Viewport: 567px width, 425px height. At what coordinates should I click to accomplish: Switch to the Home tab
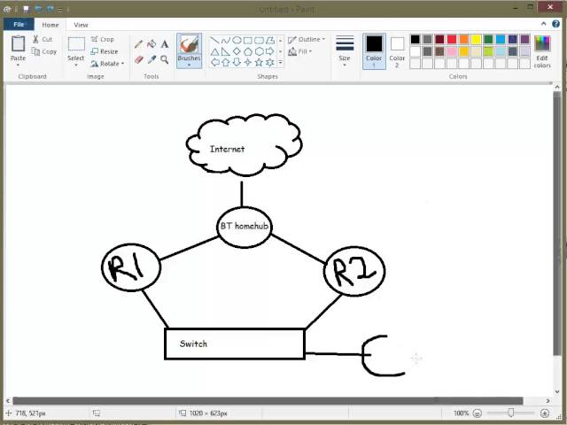[50, 25]
